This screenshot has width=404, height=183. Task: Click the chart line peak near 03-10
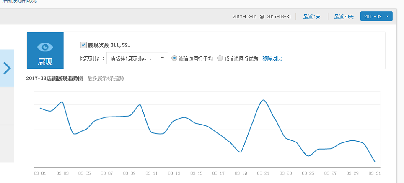[140, 104]
